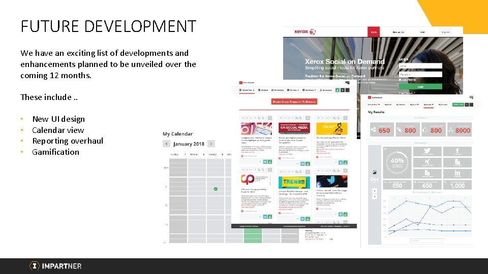Image resolution: width=488 pixels, height=274 pixels.
Task: Click the Twitter tile in My Results
Action: tap(427, 151)
